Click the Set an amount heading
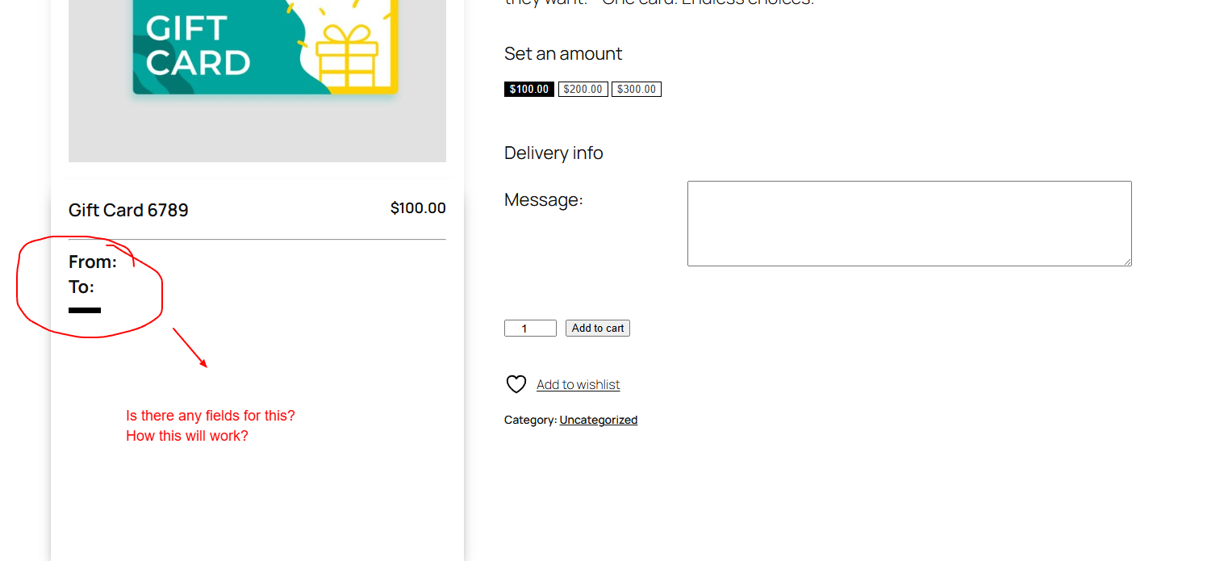Viewport: 1228px width, 561px height. pos(562,54)
